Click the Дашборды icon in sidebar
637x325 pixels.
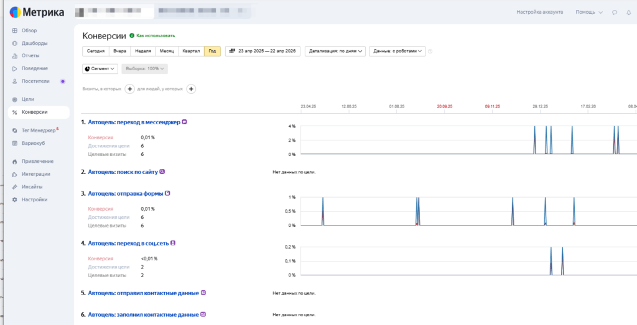(15, 43)
